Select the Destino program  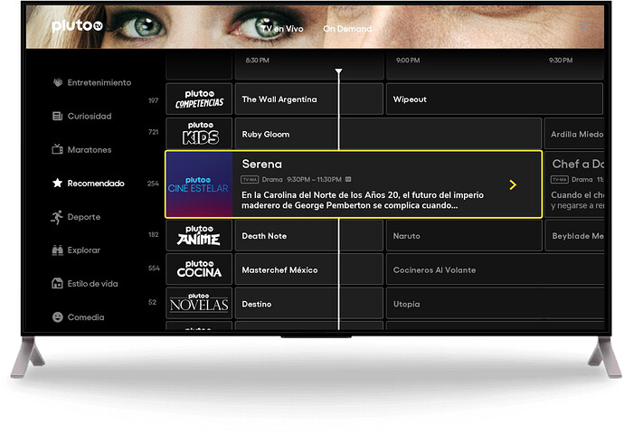pyautogui.click(x=308, y=304)
